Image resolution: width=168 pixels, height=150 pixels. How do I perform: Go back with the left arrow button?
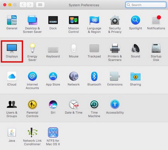click(23, 5)
